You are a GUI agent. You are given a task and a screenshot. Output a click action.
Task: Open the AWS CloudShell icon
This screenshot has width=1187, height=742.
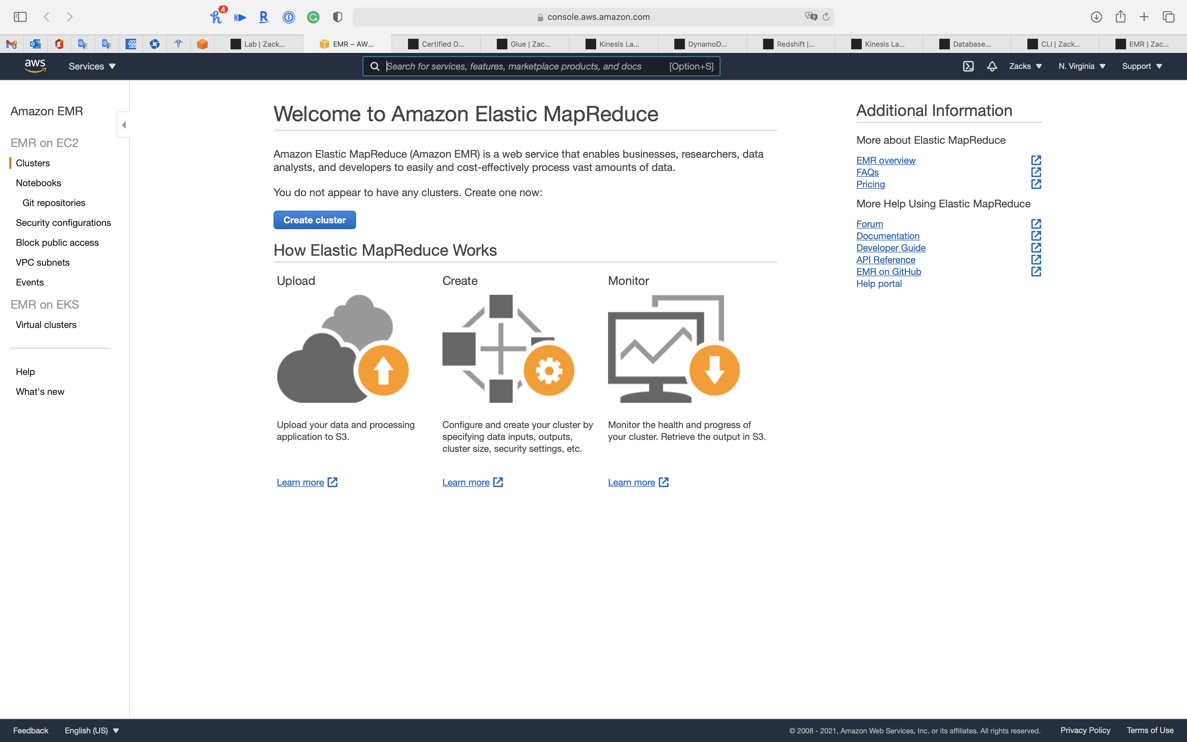coord(968,66)
